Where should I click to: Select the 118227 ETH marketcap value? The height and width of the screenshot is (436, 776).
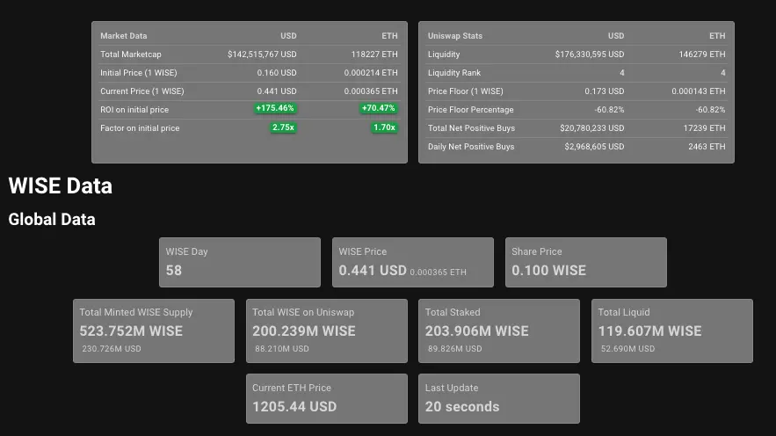374,54
